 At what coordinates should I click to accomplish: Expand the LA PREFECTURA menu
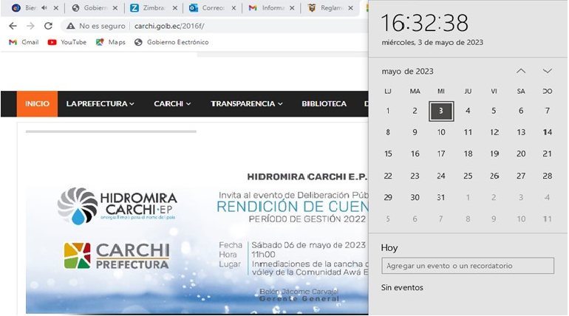coord(100,104)
